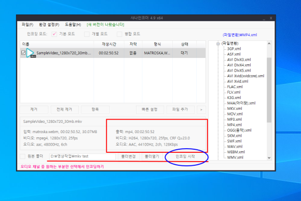The image size is (301, 201).
Task: Enable 개별 모드 encoding mode checkbox
Action: [x=87, y=34]
